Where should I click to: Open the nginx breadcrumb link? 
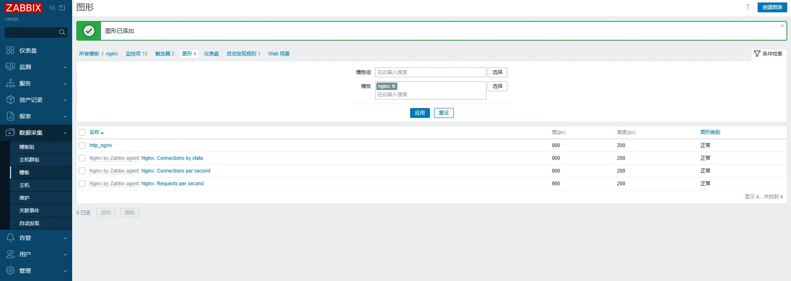[112, 54]
